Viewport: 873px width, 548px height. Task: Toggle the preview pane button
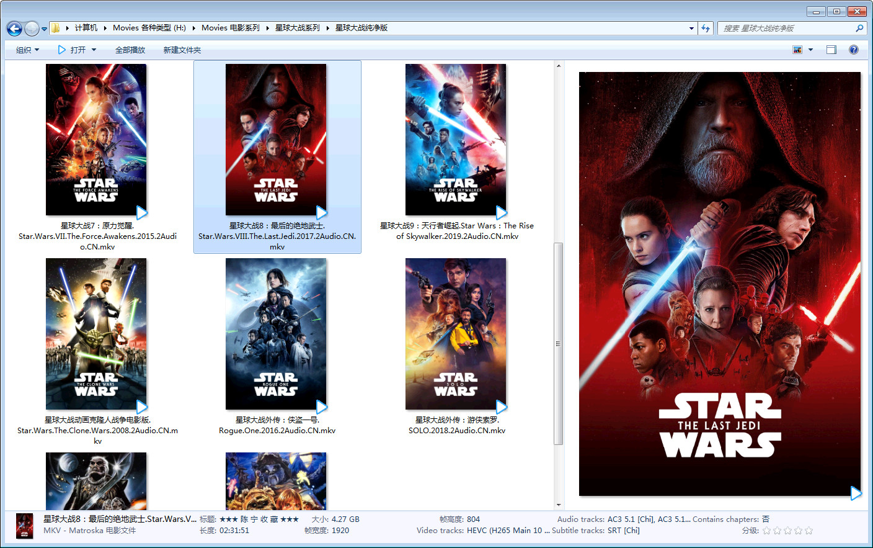tap(831, 50)
